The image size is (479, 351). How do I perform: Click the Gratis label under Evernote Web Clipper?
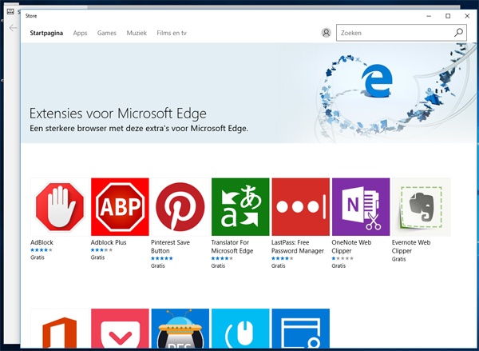[399, 259]
